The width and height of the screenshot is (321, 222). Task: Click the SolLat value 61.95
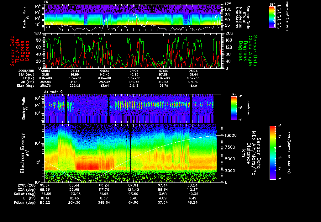pos(104,194)
